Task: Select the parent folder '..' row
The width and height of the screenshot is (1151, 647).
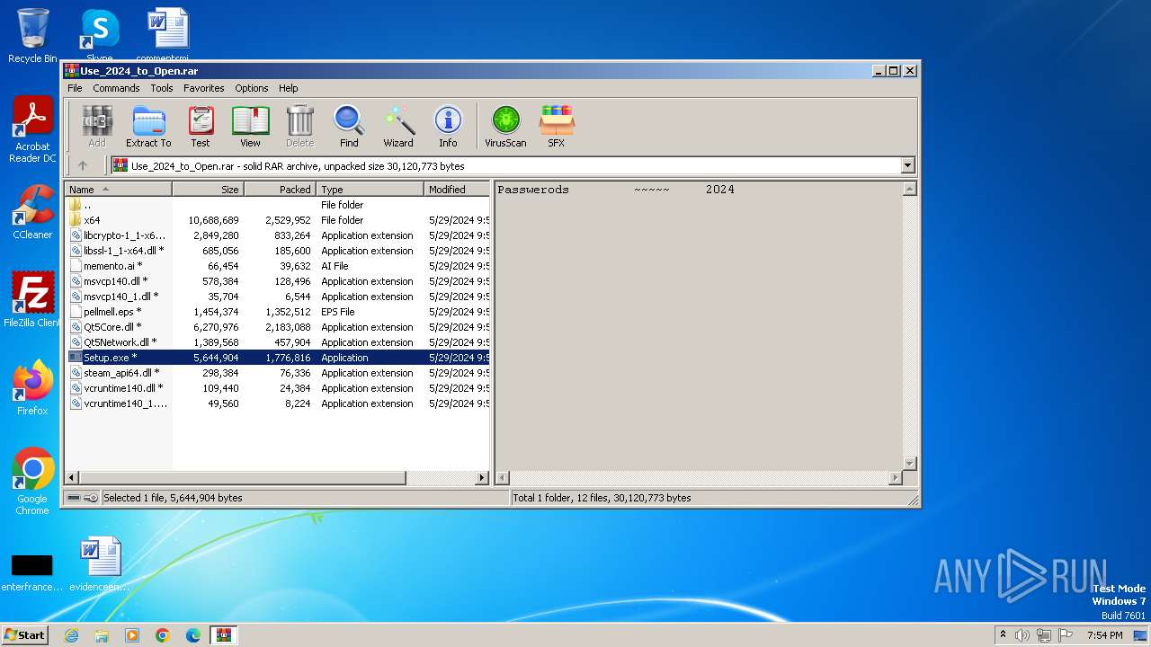Action: click(x=278, y=205)
